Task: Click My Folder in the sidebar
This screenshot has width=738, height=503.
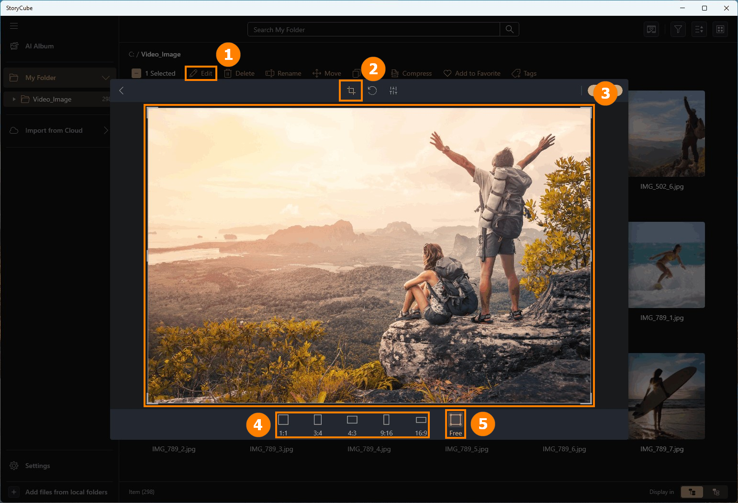Action: click(41, 78)
